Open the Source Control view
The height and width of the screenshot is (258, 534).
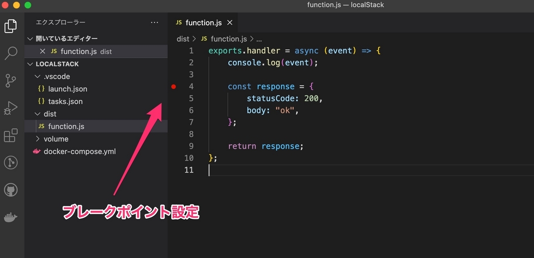coord(11,81)
